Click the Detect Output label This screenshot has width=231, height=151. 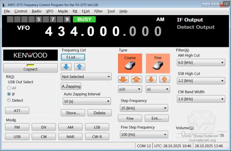(x=196, y=27)
